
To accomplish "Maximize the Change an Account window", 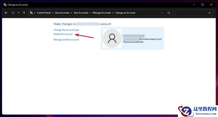I will click(x=202, y=5).
